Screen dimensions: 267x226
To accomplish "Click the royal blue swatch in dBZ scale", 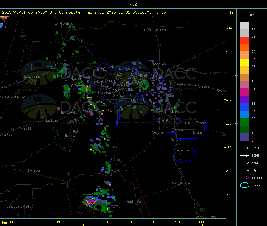I will tap(244, 107).
